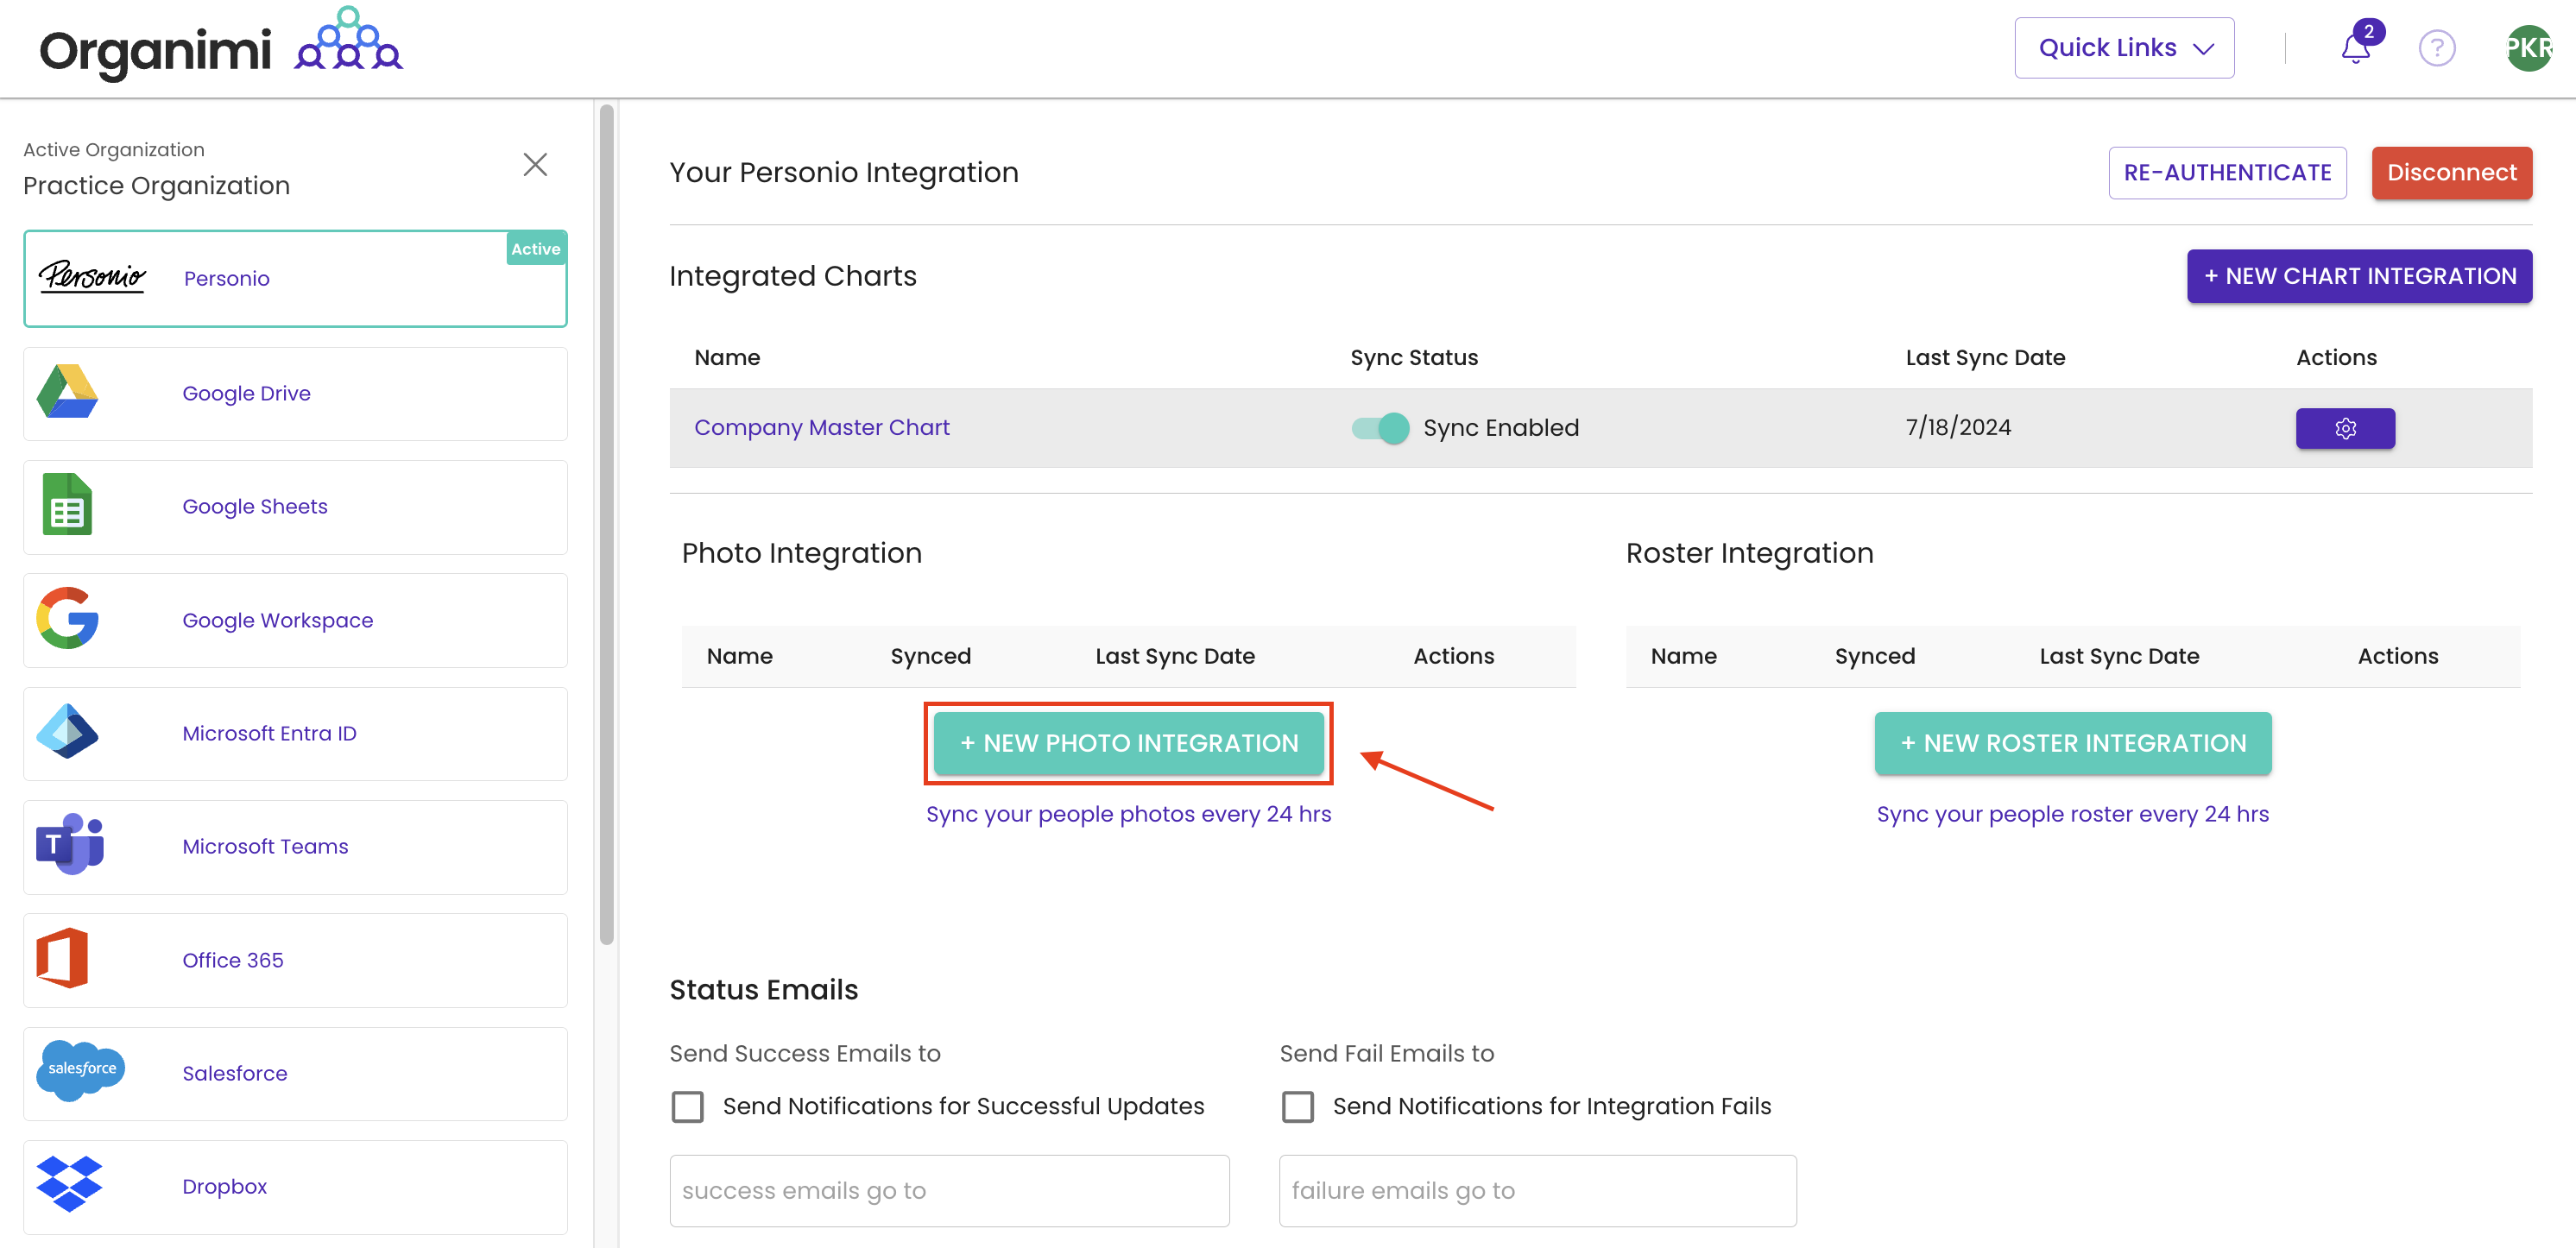Click 'Sync your people roster every 24 hrs'
The image size is (2576, 1248).
coord(2072,814)
